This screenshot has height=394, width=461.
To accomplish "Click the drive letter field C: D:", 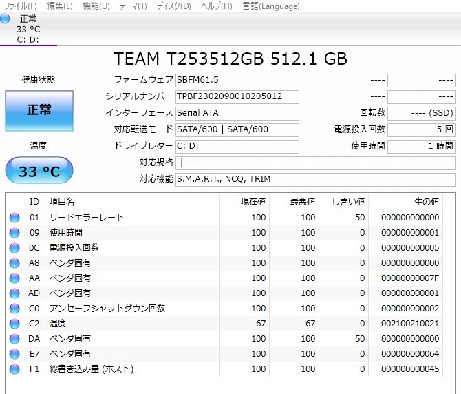I will pos(237,146).
